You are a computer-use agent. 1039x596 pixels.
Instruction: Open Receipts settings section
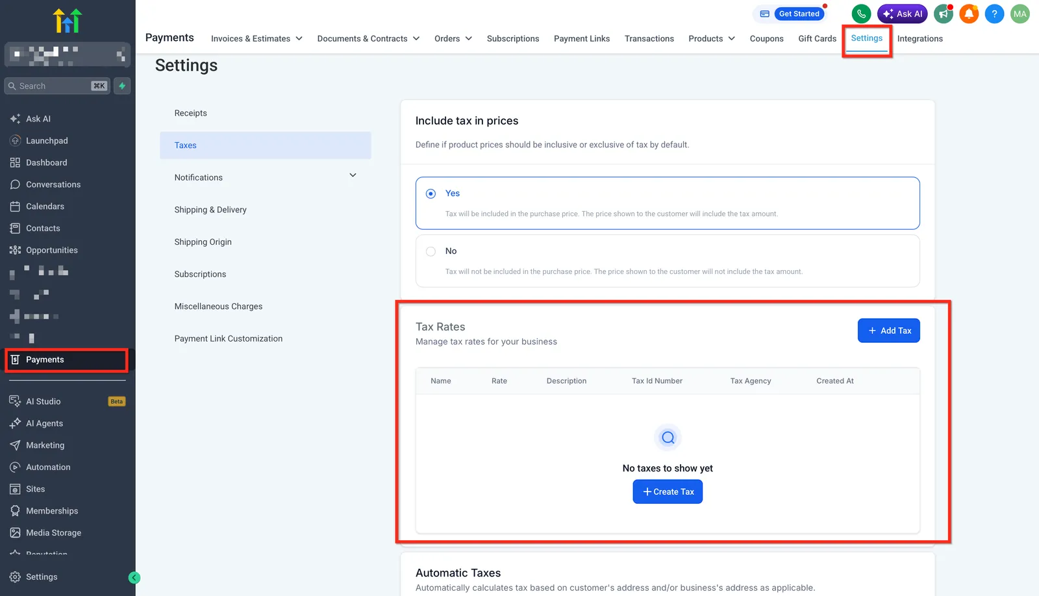click(266, 113)
